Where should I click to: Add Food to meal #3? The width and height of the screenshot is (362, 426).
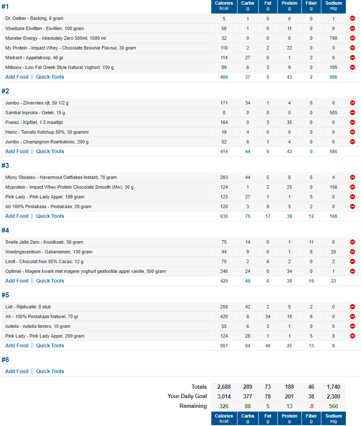click(x=17, y=216)
